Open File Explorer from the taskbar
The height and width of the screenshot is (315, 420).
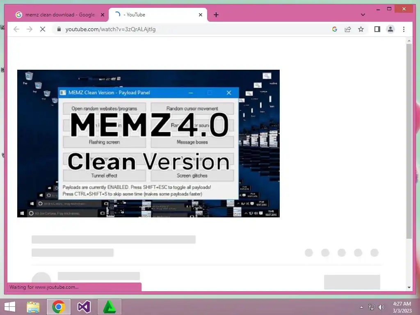(33, 307)
